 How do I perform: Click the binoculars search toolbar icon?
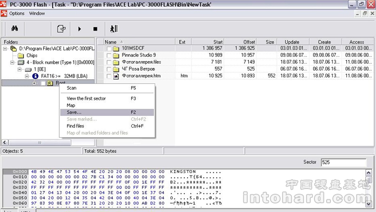(14, 29)
